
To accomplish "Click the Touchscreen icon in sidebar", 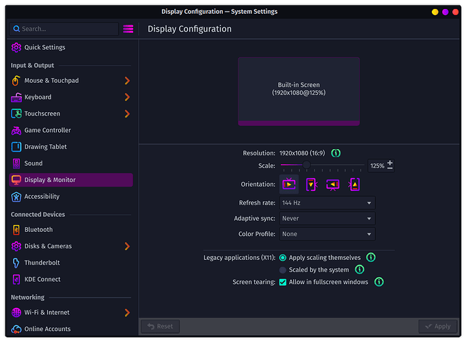I will tap(16, 114).
